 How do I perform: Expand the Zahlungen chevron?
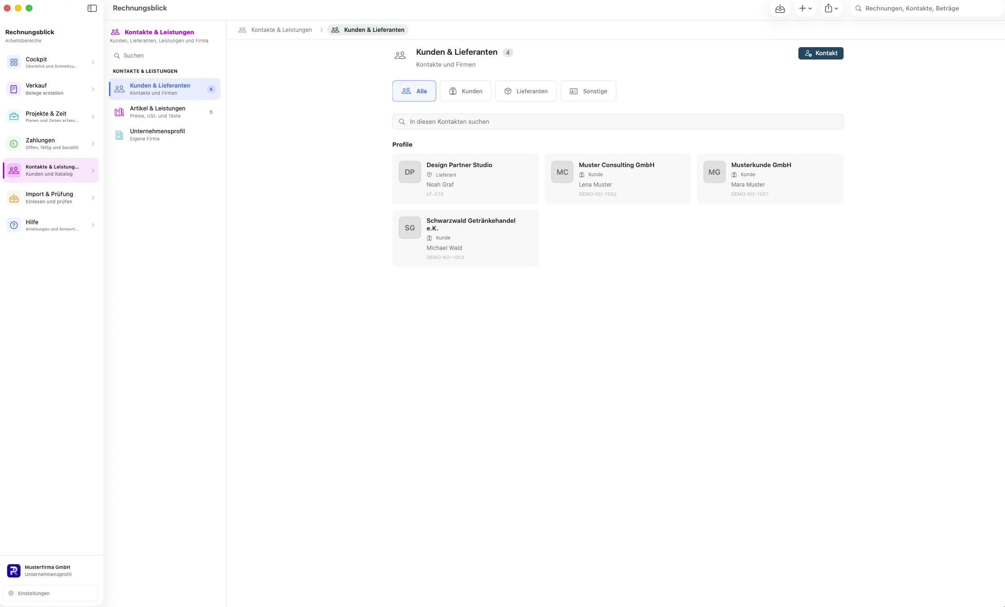[93, 144]
